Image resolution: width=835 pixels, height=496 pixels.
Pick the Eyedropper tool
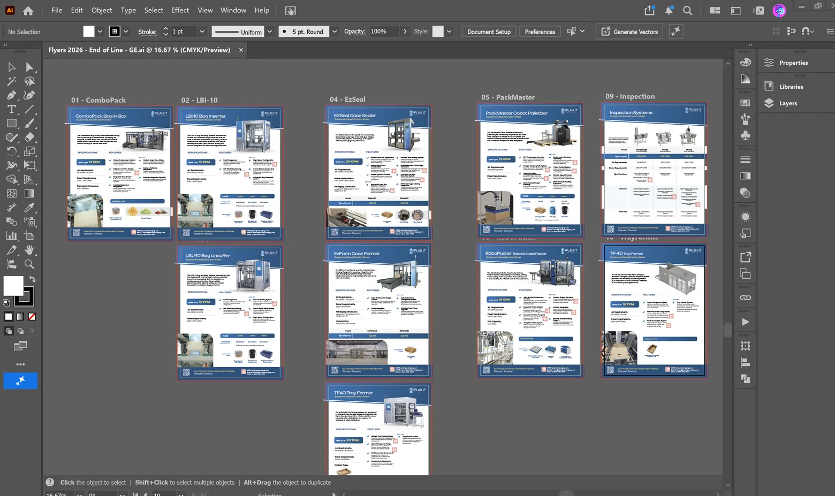pyautogui.click(x=29, y=208)
